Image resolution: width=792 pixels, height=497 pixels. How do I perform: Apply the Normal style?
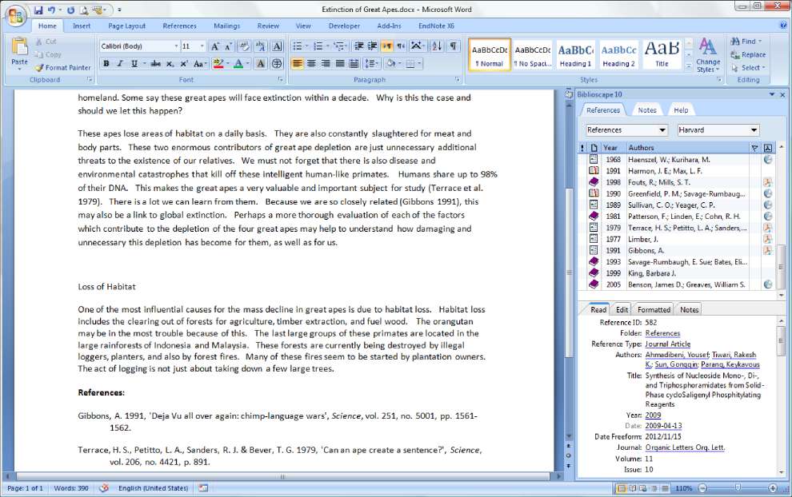(490, 54)
